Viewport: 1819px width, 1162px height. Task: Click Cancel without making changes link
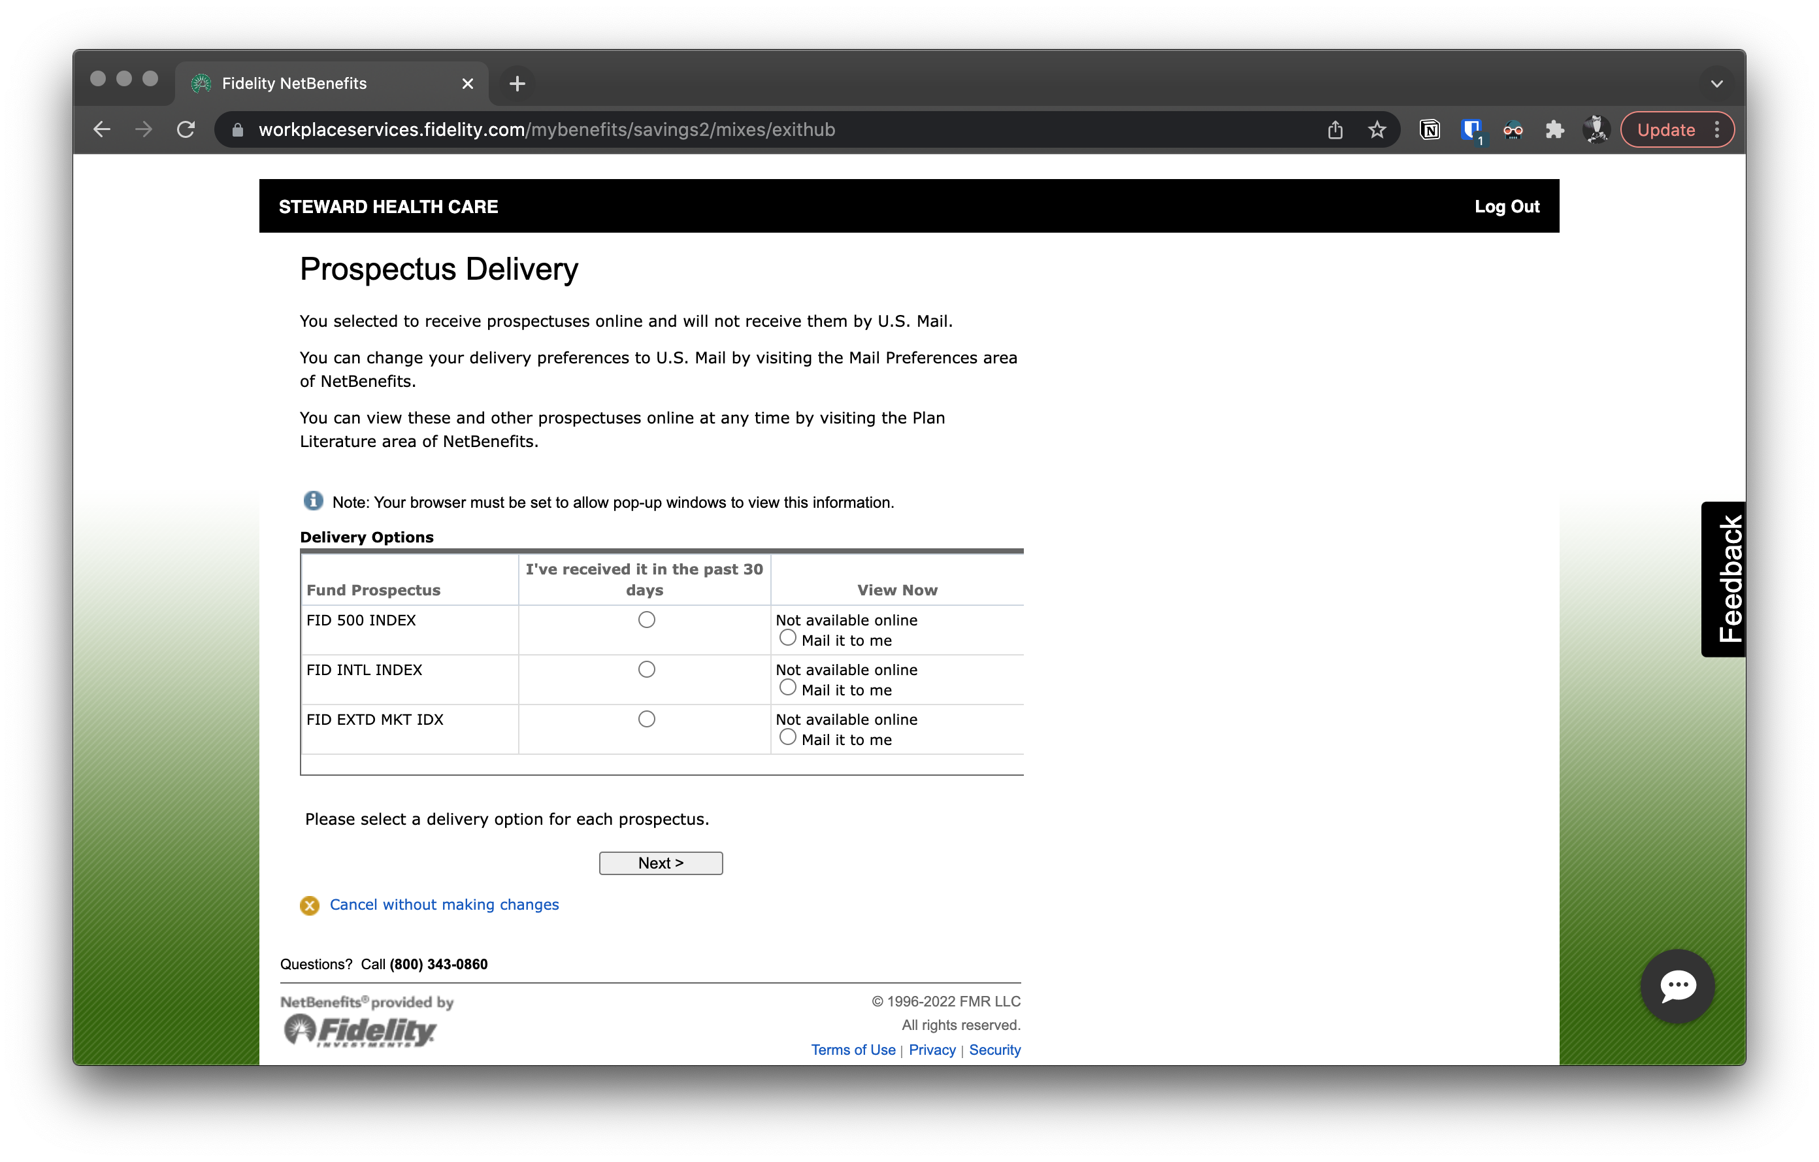pyautogui.click(x=444, y=905)
